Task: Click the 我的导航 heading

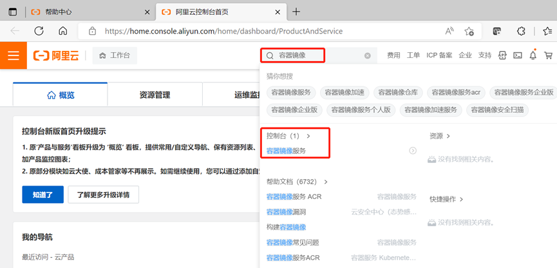Action: pyautogui.click(x=37, y=237)
